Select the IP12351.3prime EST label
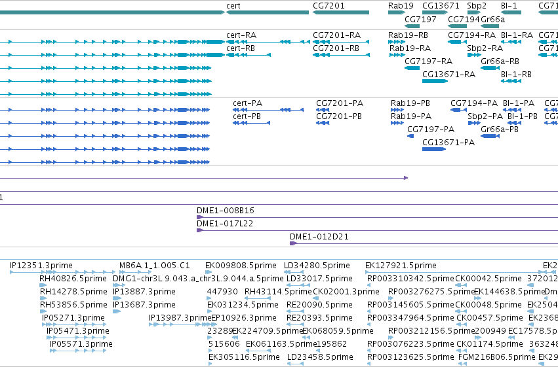The image size is (558, 367). [x=41, y=266]
